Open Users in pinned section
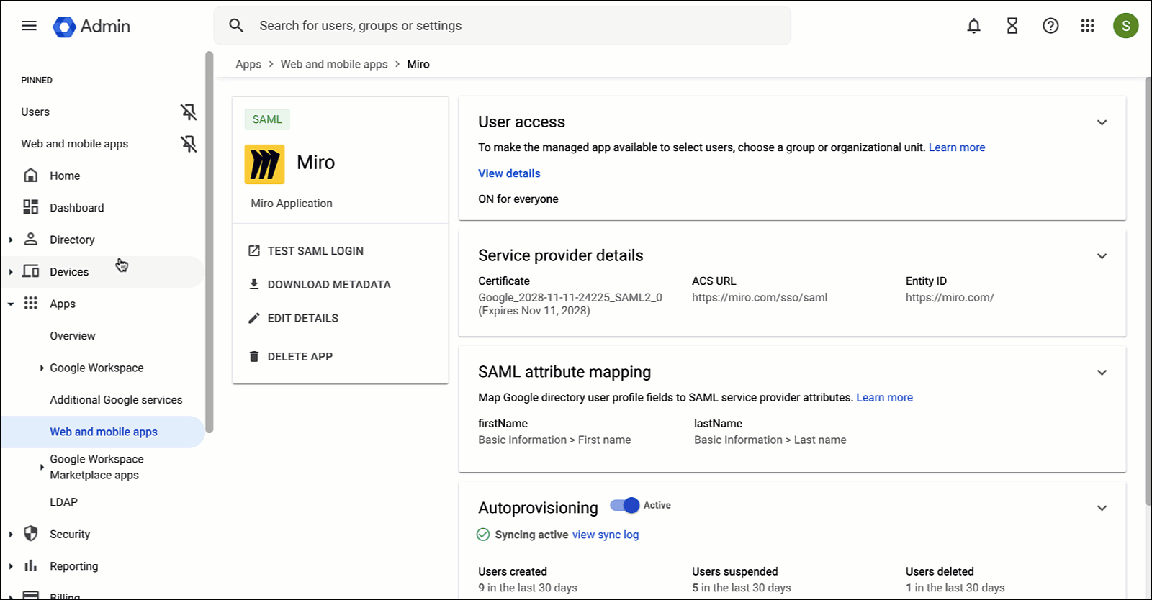1152x600 pixels. 35,112
